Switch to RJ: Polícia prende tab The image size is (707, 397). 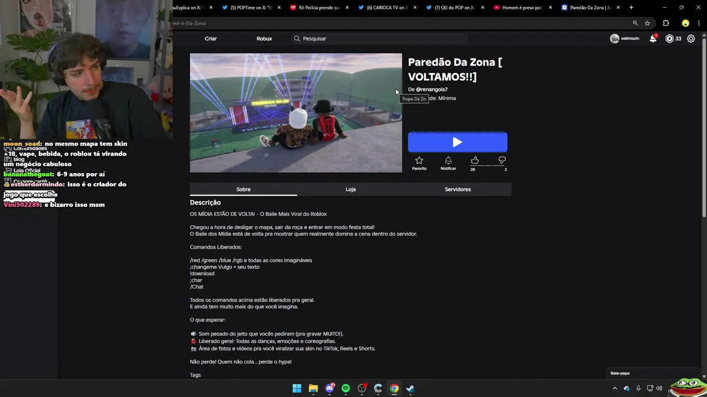(320, 8)
